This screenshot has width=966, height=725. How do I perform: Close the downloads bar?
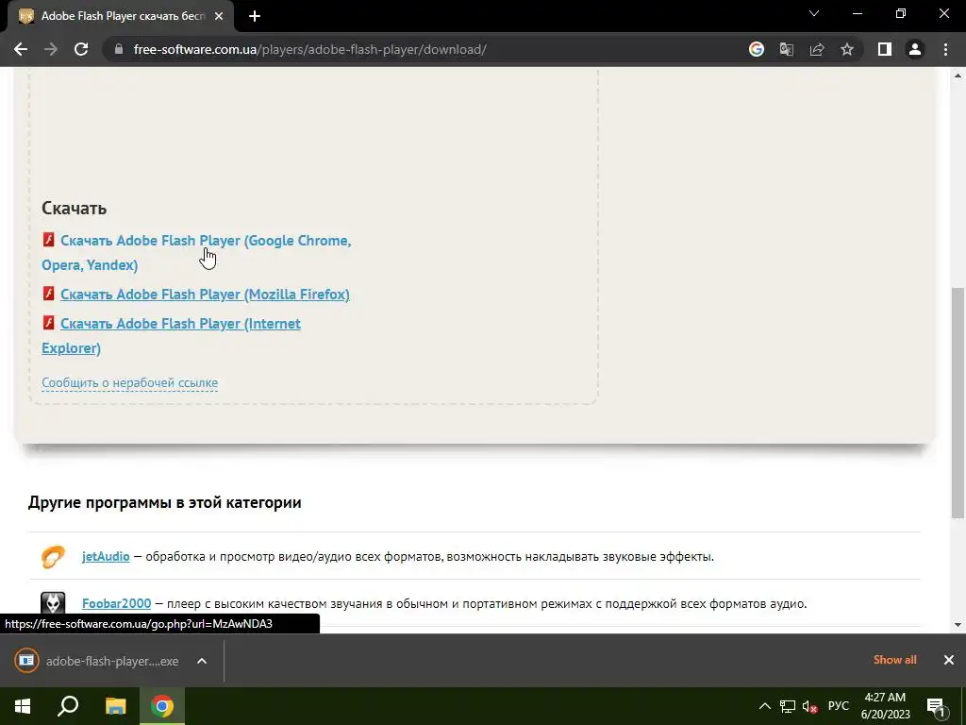coord(949,660)
